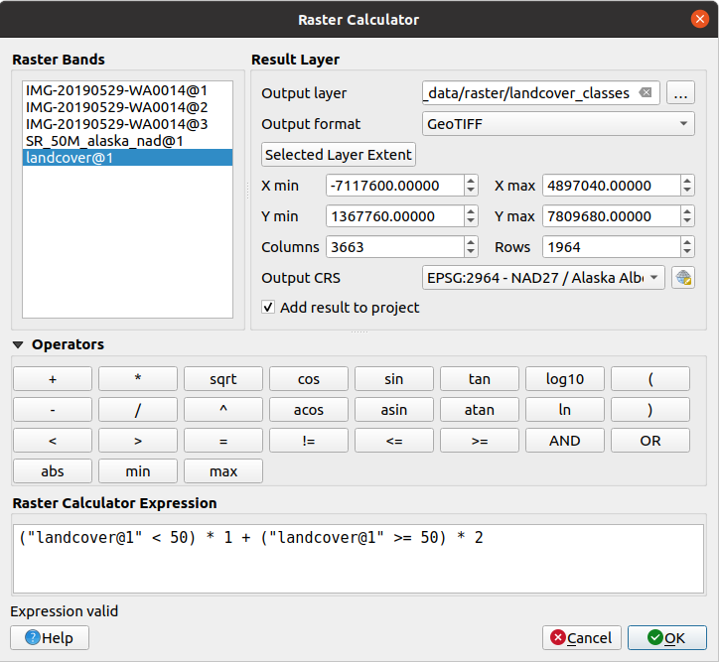Screen dimensions: 720x663
Task: Expand the Output CRS combo box
Action: (x=544, y=278)
